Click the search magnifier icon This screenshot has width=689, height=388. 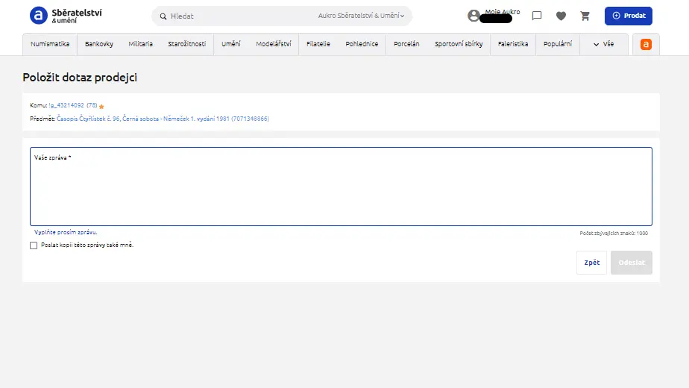[163, 16]
